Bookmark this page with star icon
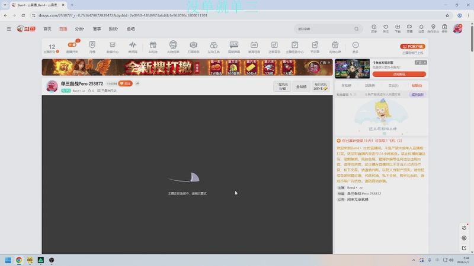 (447, 15)
